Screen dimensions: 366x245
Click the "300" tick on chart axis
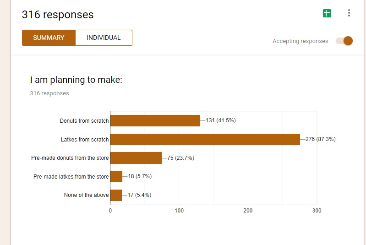(317, 211)
